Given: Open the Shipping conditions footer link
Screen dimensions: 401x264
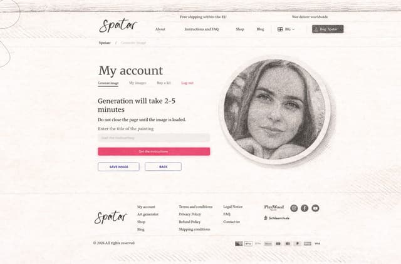Looking at the screenshot, I should pyautogui.click(x=194, y=229).
